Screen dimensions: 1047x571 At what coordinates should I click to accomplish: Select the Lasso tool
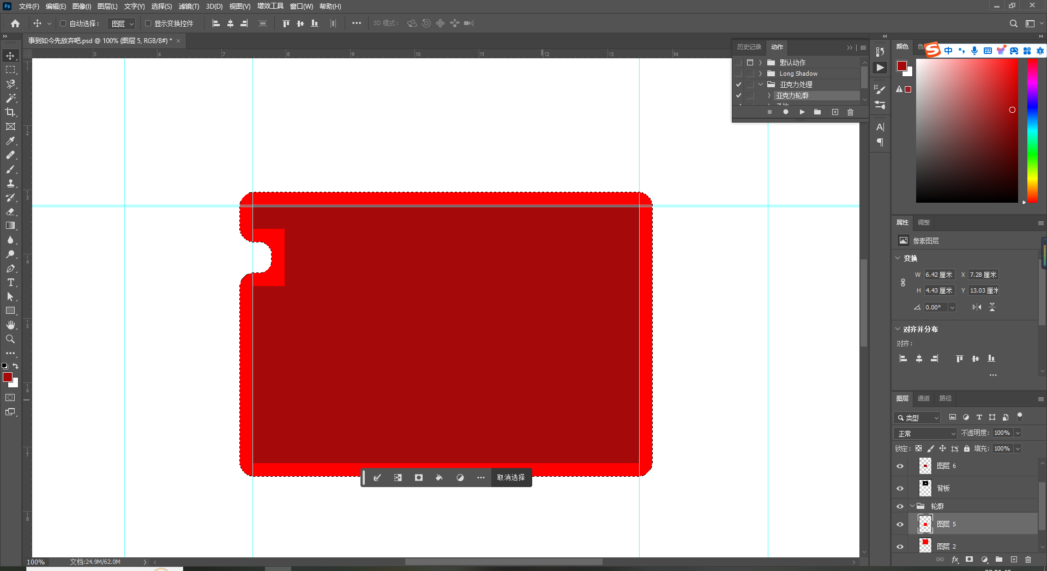(x=10, y=84)
